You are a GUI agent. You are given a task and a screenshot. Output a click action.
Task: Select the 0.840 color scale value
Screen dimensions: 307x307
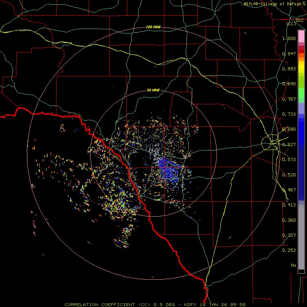click(289, 84)
